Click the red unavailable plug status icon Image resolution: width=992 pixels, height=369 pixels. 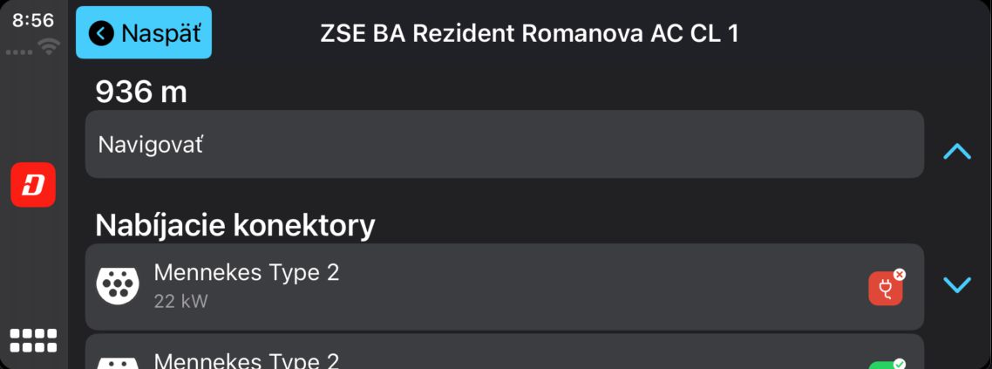point(887,287)
